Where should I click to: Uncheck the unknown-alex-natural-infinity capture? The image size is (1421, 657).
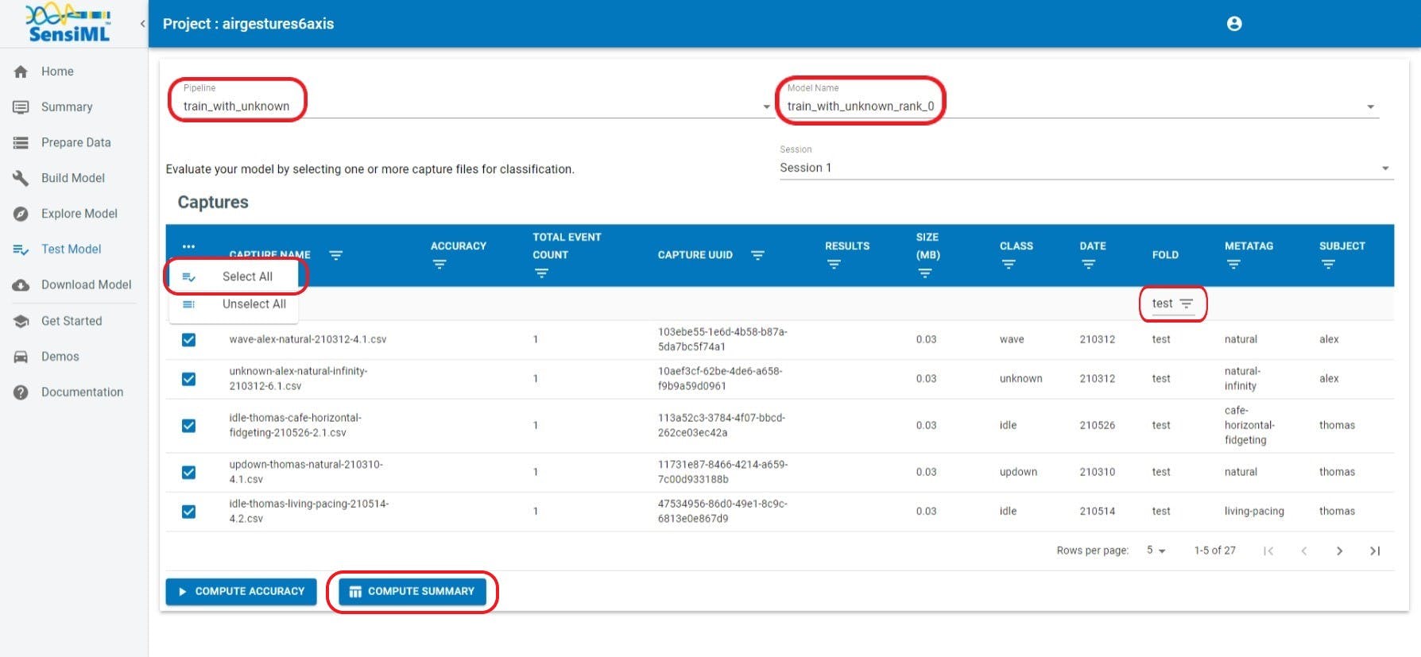188,379
